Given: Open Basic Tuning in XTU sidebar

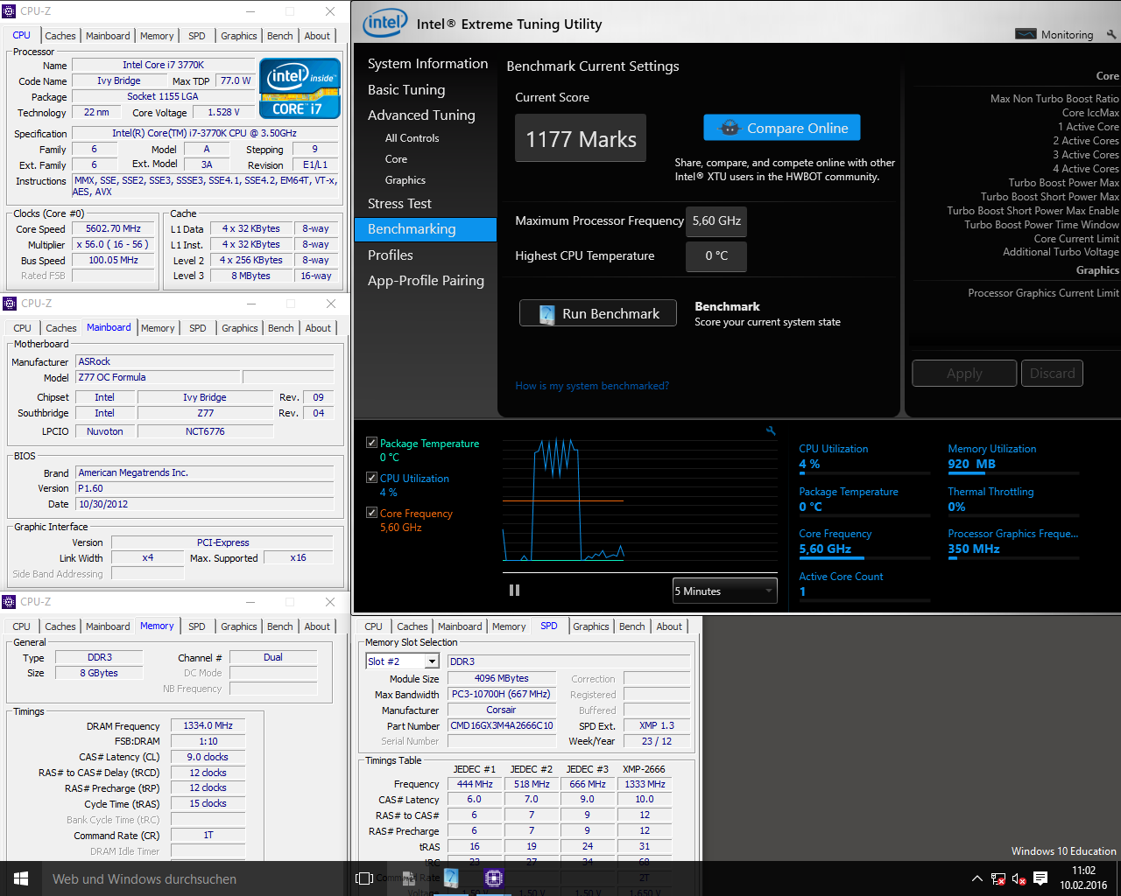Looking at the screenshot, I should [406, 90].
